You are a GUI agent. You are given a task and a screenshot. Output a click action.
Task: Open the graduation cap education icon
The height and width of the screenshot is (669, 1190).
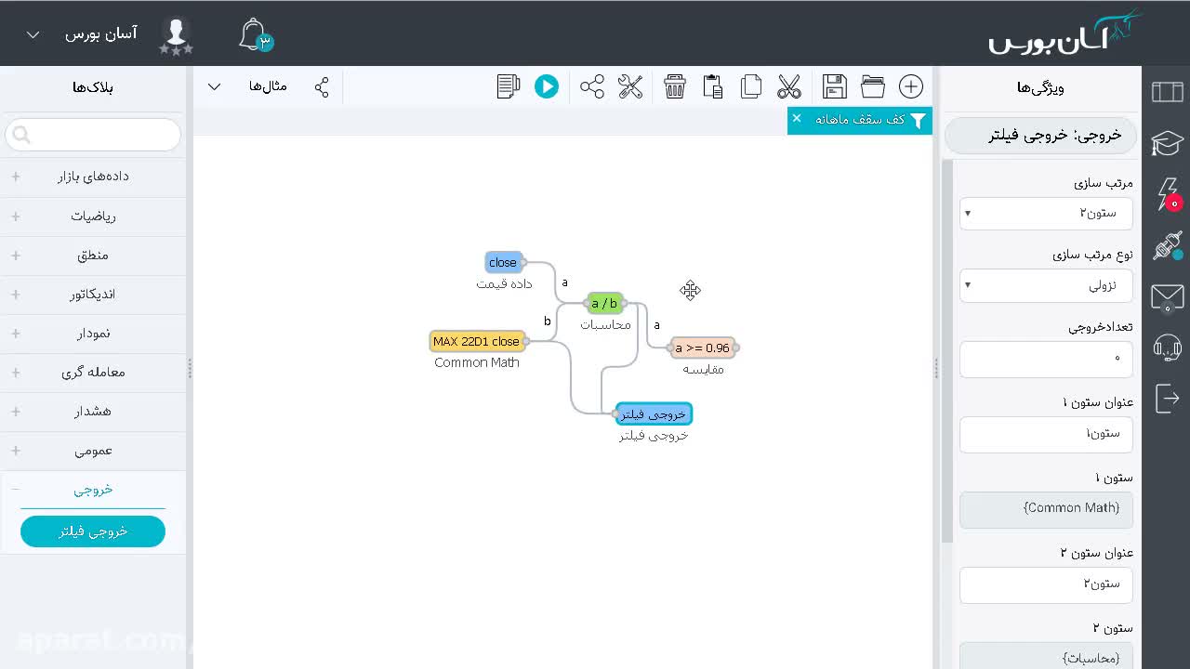[1168, 143]
